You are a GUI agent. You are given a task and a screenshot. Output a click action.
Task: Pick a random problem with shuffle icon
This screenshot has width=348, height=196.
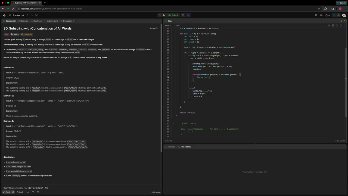pos(36,15)
